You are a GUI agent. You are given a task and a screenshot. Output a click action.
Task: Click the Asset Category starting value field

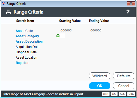point(62,36)
